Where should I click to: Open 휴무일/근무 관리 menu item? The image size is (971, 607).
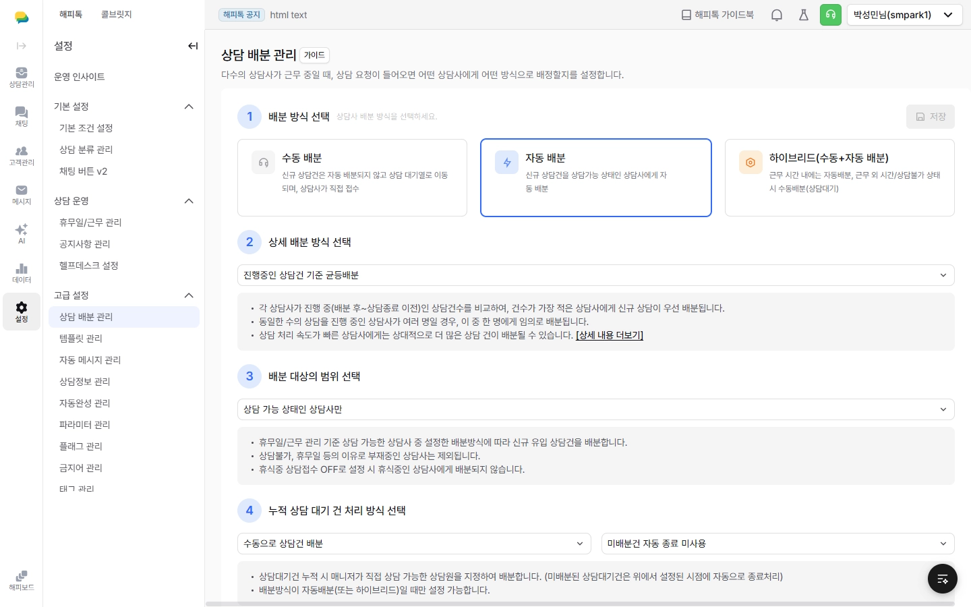click(124, 223)
